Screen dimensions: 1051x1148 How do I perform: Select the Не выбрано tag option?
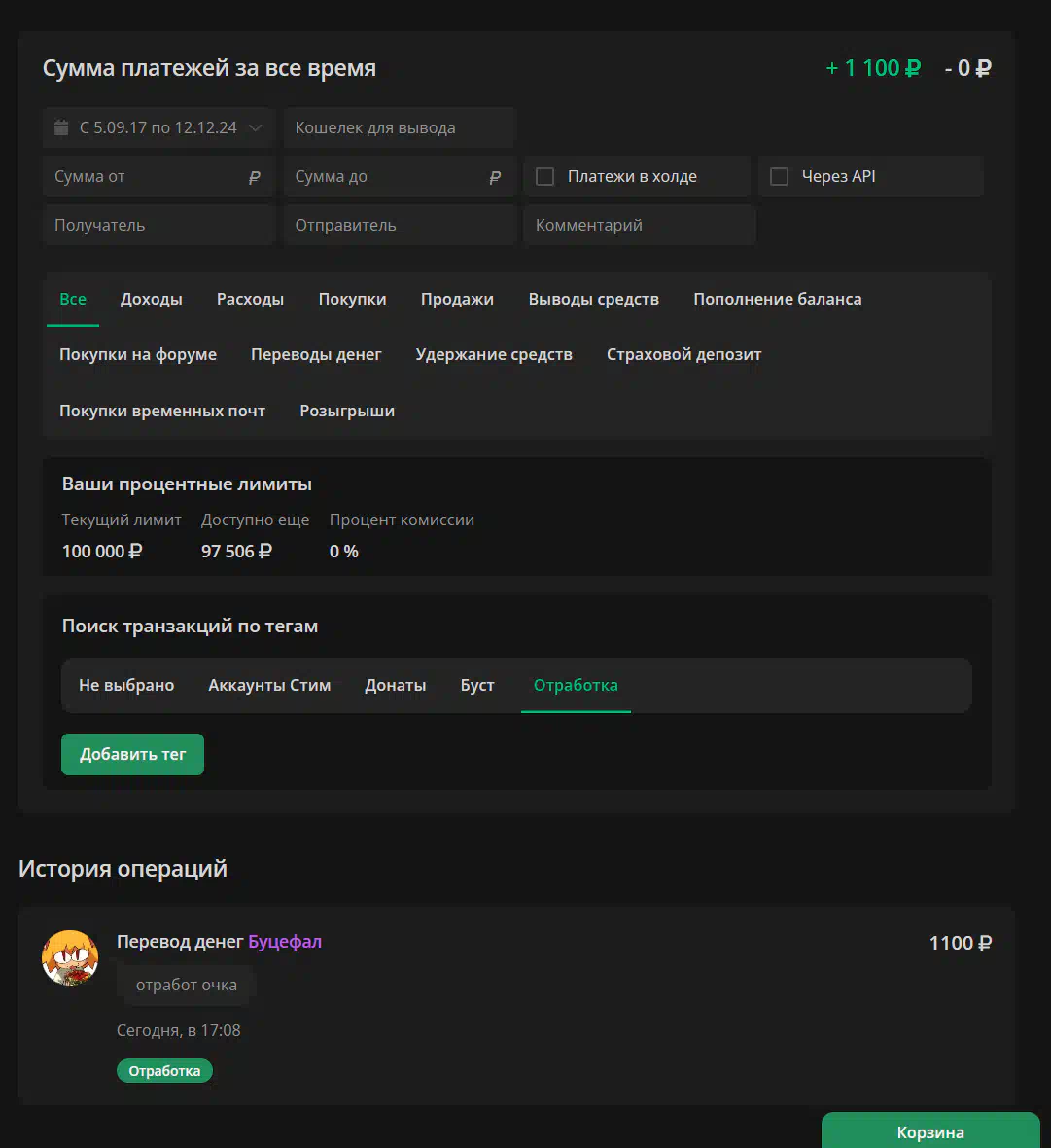click(126, 685)
